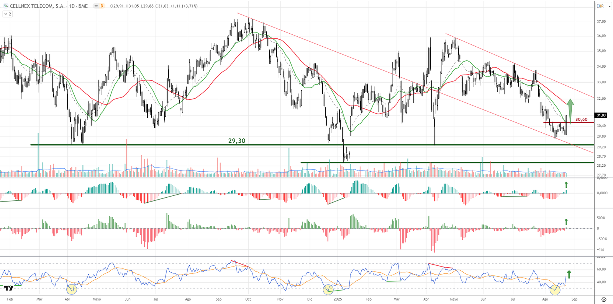Click the 29,20 price axis label
The height and width of the screenshot is (304, 613).
click(601, 147)
